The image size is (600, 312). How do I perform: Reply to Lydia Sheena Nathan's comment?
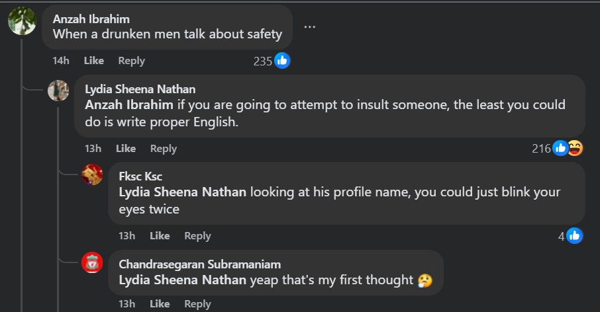click(164, 149)
